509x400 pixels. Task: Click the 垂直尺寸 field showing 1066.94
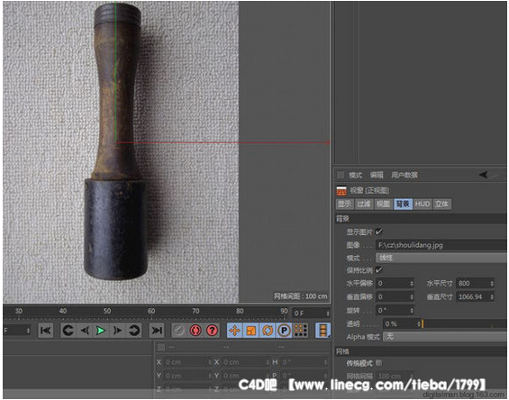pos(472,296)
